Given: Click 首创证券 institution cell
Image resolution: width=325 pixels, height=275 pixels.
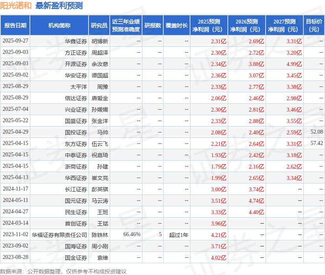Looking at the screenshot, I should coord(76,224).
